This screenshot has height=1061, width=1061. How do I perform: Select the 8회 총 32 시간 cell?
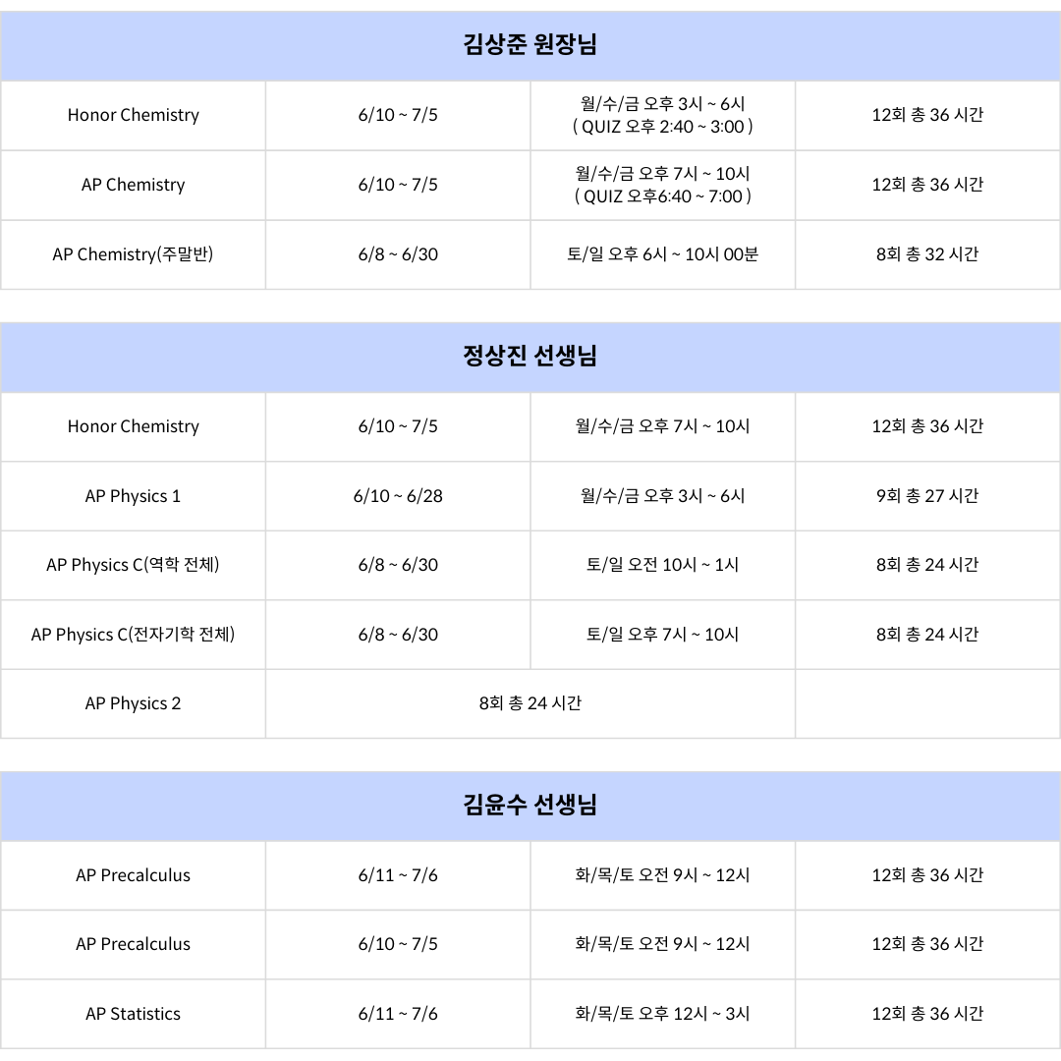(x=927, y=254)
